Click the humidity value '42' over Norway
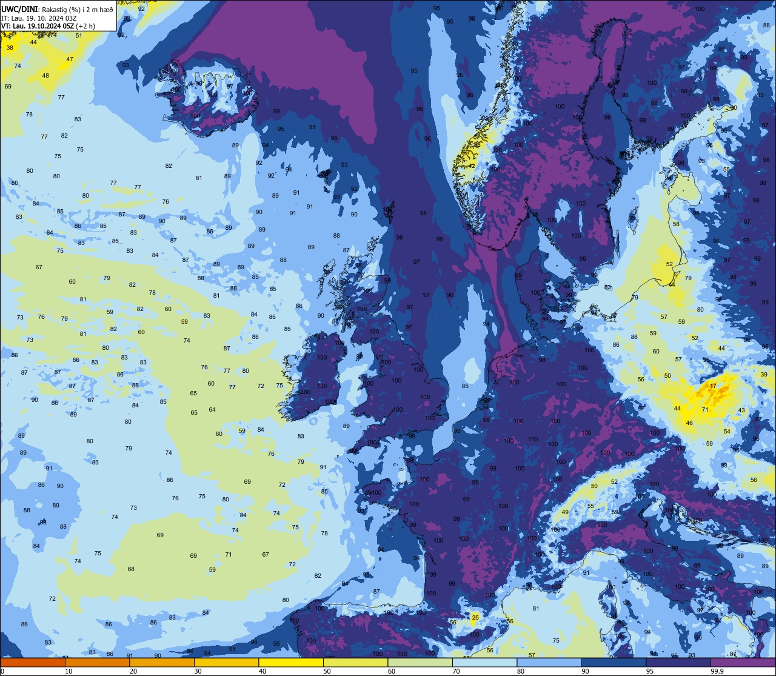This screenshot has height=676, width=776. point(472,166)
